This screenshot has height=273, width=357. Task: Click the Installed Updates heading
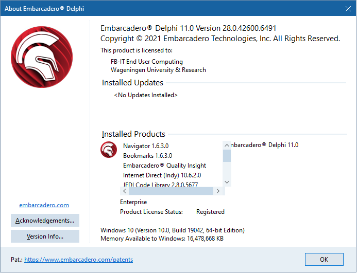point(132,83)
